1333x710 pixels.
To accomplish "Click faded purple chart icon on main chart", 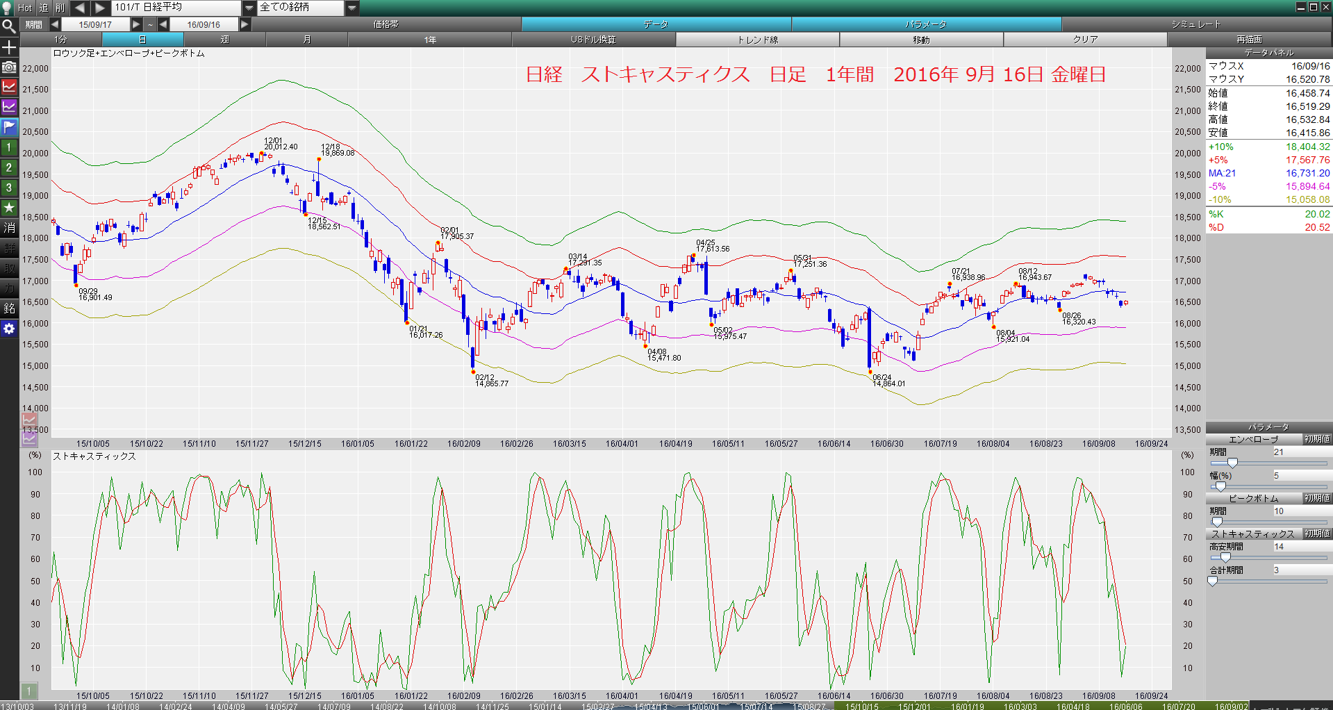I will pos(29,438).
